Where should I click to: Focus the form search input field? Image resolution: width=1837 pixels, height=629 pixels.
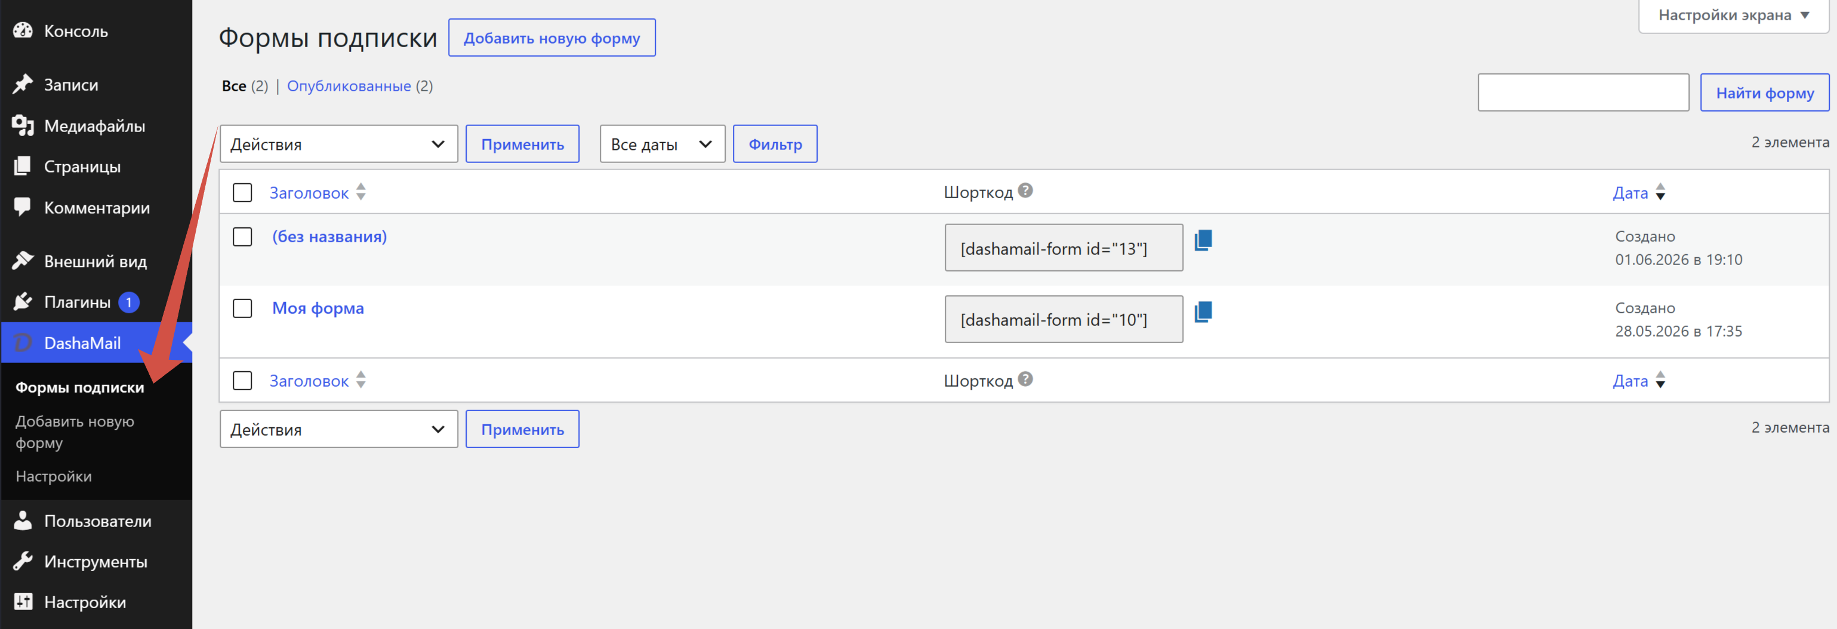1583,92
